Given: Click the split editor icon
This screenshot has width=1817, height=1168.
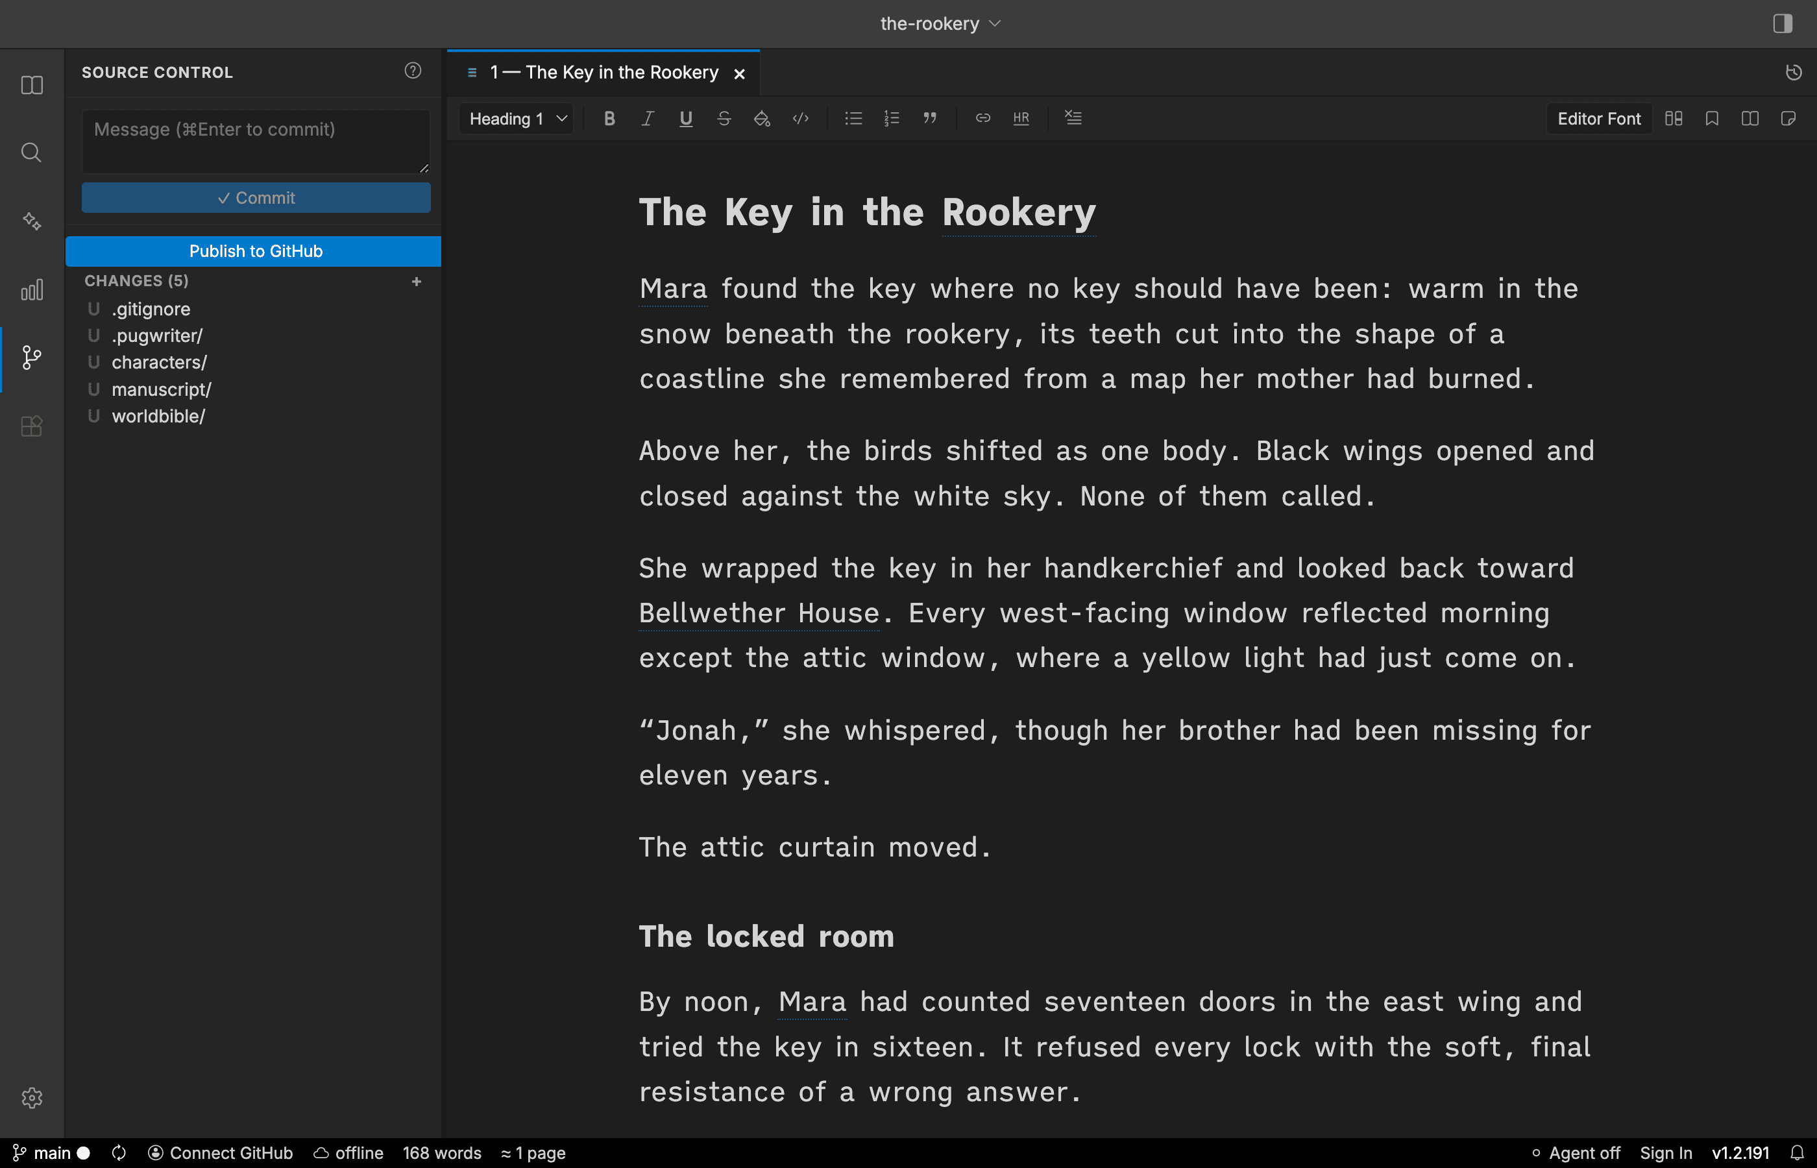Looking at the screenshot, I should tap(1750, 118).
